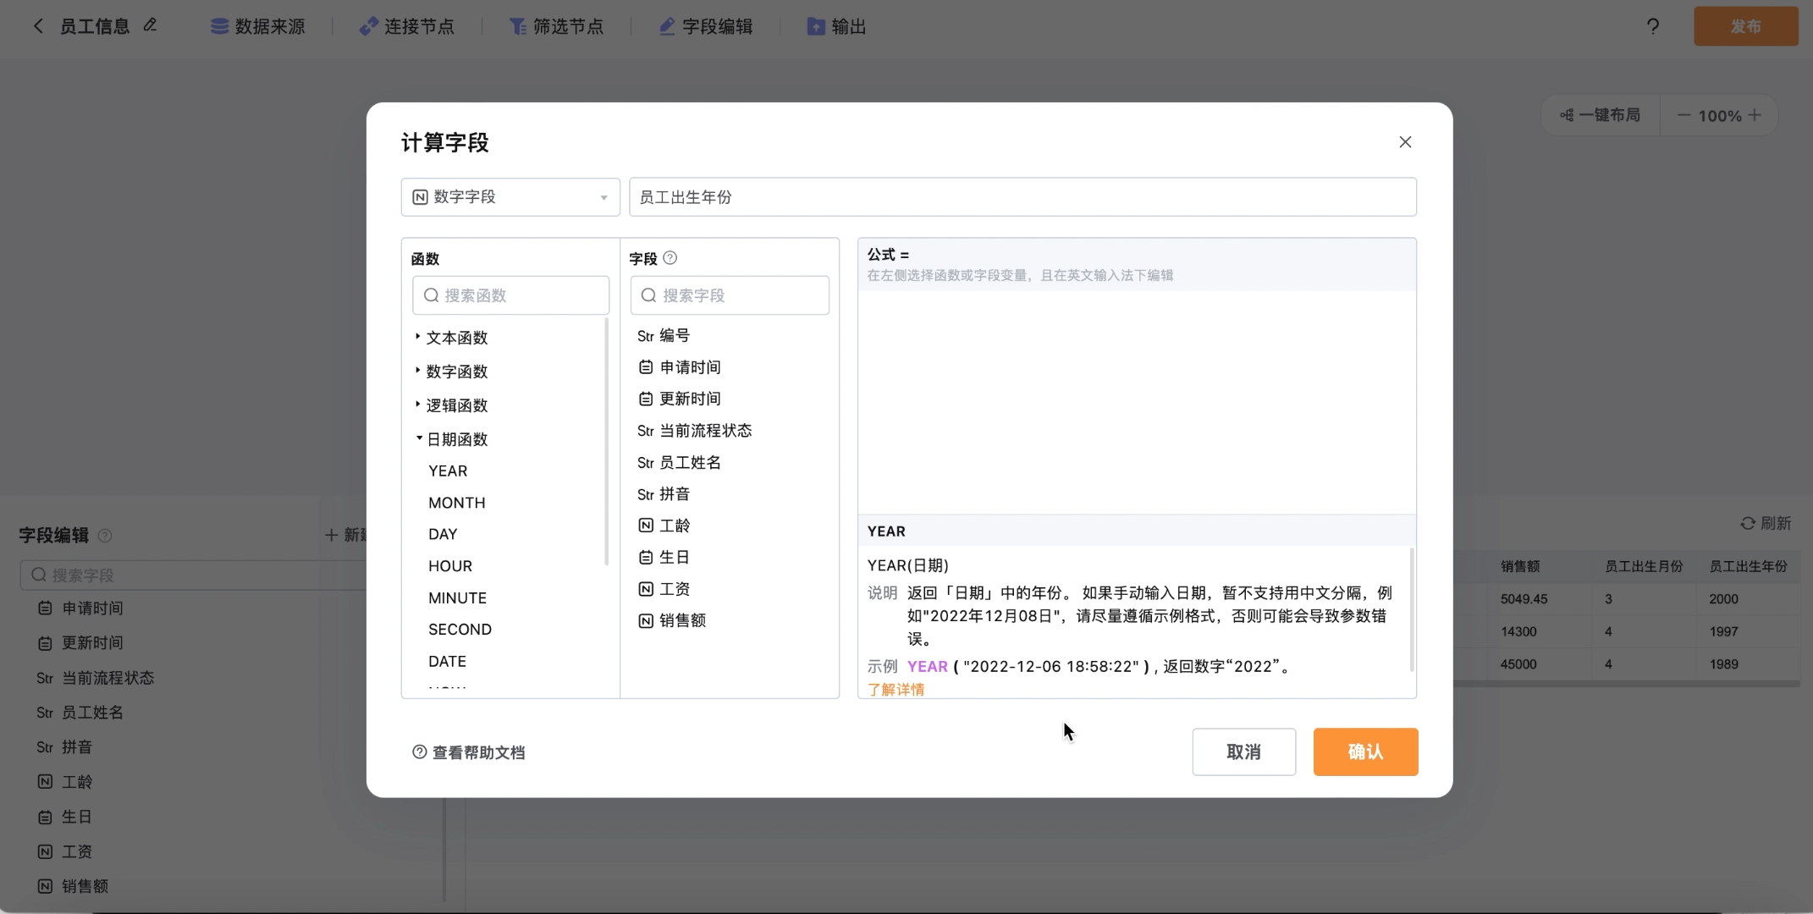
Task: Insert the 生日 field in dialog list
Action: pos(664,557)
